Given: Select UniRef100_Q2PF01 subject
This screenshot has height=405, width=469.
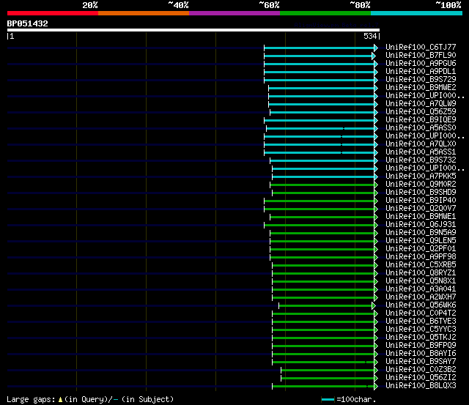Looking at the screenshot, I should pyautogui.click(x=421, y=249).
